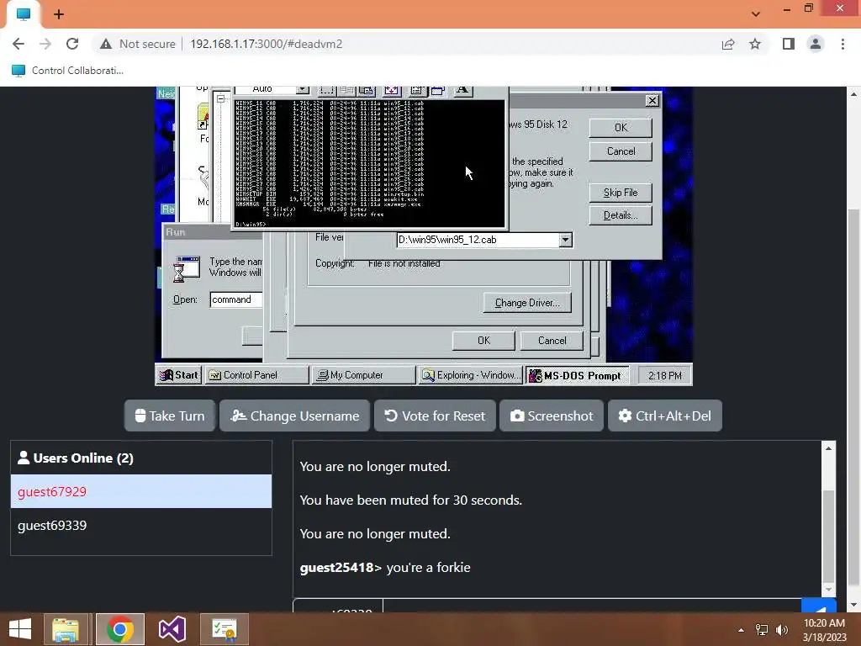
Task: Open a new browser tab
Action: click(x=59, y=14)
